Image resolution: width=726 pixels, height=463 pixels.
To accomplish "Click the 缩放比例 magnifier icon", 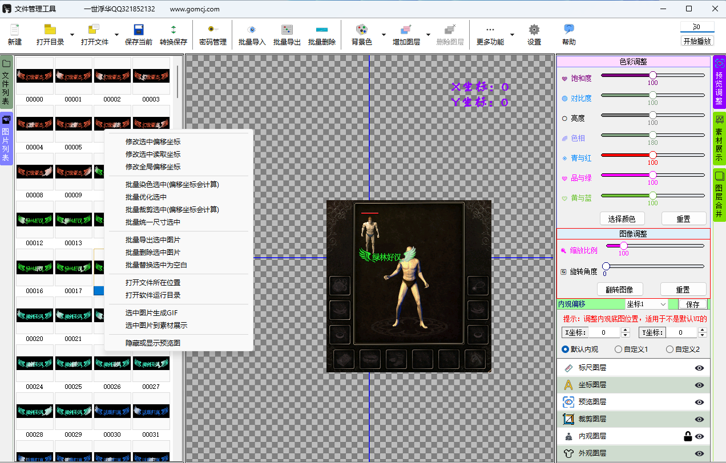I will tap(564, 250).
